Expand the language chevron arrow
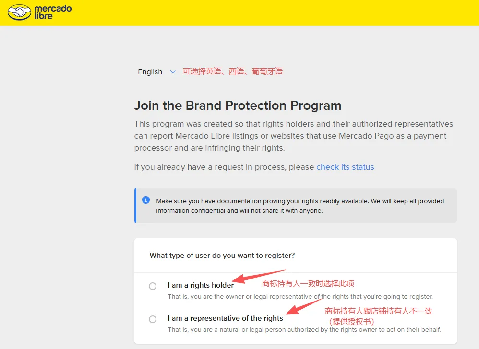 click(173, 72)
